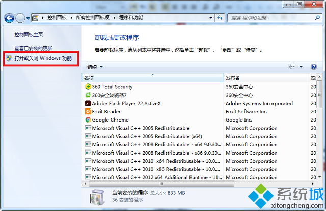Screen dimensions: 326x211
Task: Click the Foxit Reader icon
Action: (88, 111)
